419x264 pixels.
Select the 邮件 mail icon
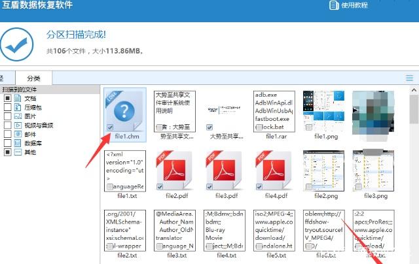[18, 134]
